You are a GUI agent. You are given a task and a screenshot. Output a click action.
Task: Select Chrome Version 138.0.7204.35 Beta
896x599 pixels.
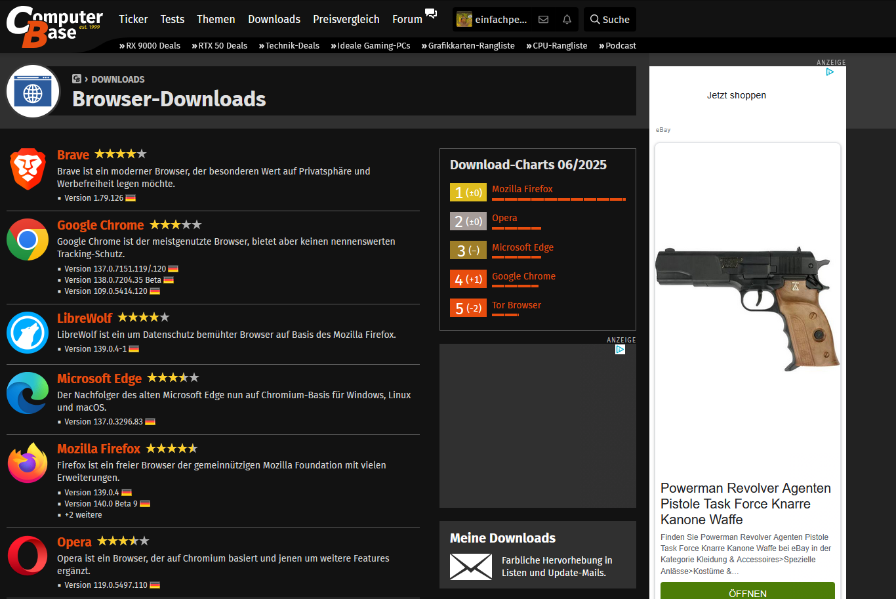(x=113, y=280)
